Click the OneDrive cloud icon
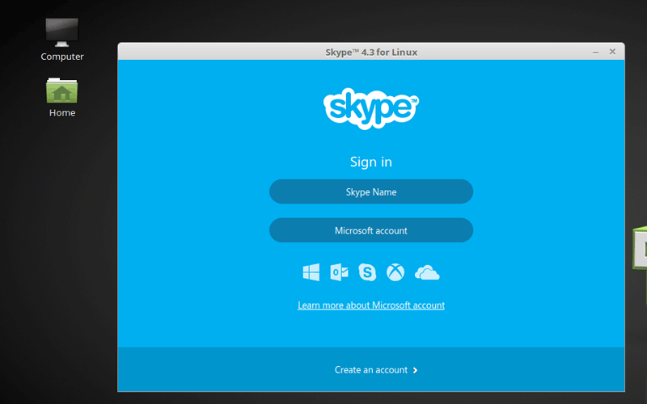The height and width of the screenshot is (404, 647). click(x=427, y=273)
